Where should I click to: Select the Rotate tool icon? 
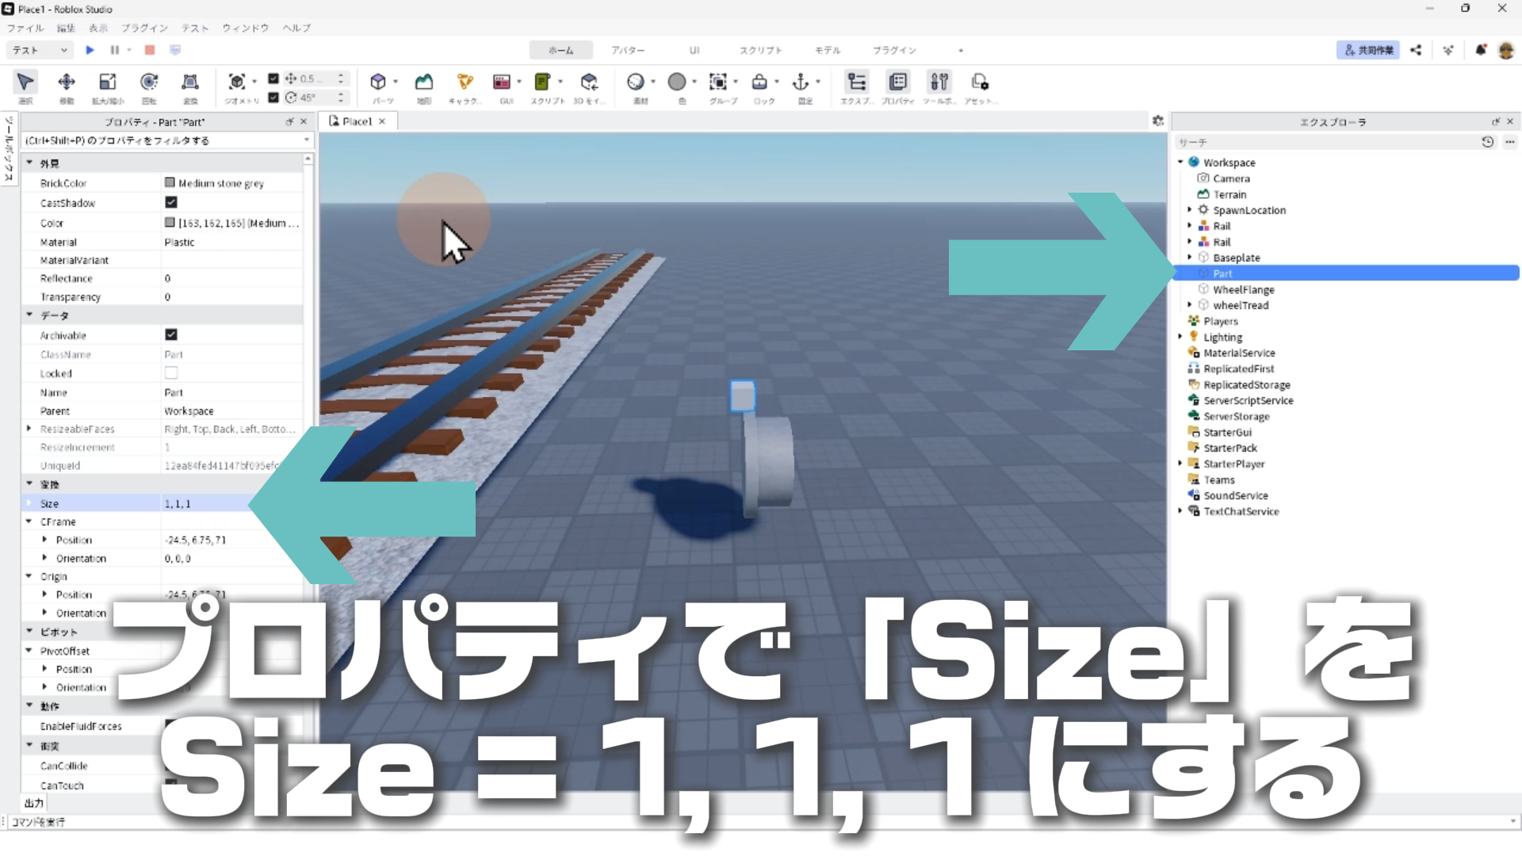click(149, 82)
